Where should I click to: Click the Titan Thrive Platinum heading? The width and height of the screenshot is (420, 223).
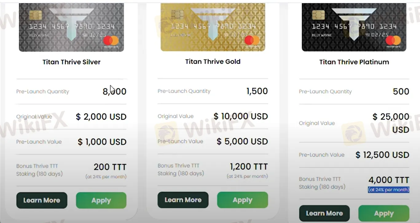point(354,62)
